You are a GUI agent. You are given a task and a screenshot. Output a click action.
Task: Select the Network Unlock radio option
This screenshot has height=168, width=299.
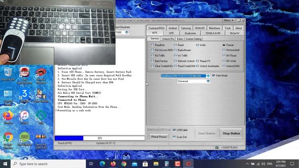point(184,61)
